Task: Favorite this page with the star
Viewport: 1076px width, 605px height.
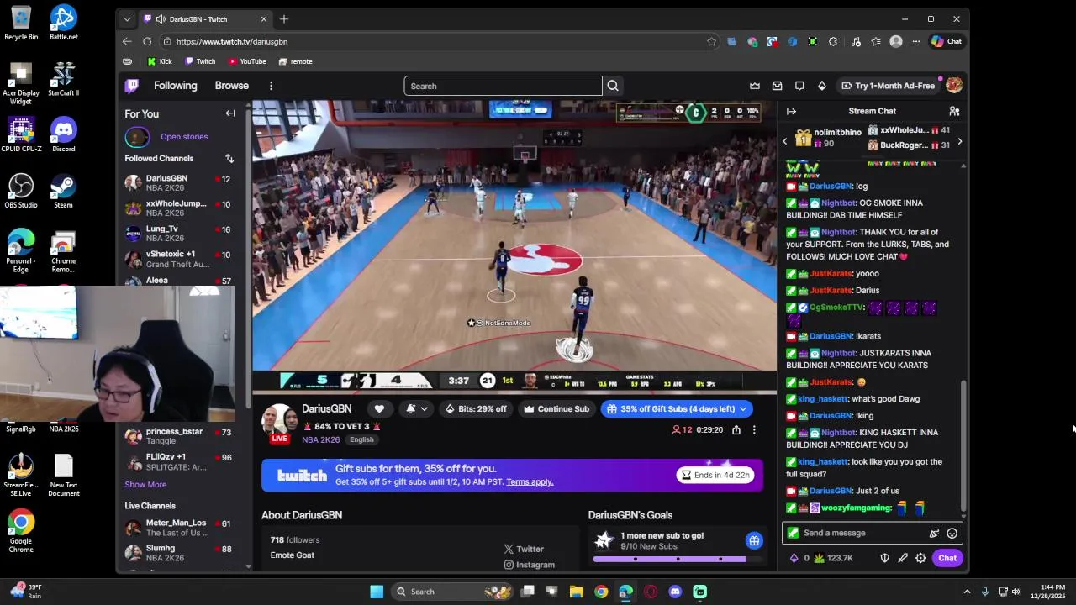Action: click(712, 41)
